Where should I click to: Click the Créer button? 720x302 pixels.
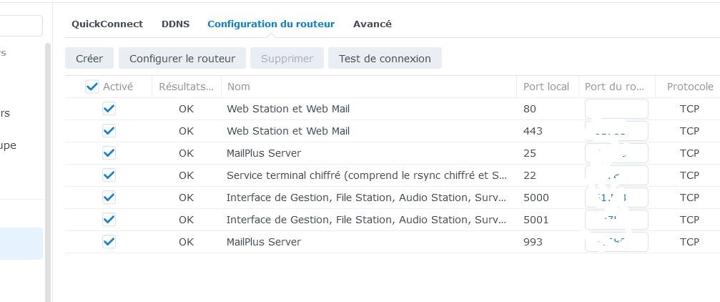[89, 59]
